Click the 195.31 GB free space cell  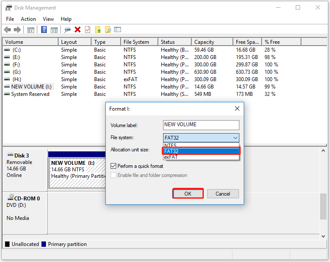coord(247,57)
